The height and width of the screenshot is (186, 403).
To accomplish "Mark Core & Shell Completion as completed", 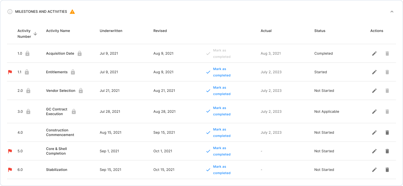I will [x=218, y=151].
